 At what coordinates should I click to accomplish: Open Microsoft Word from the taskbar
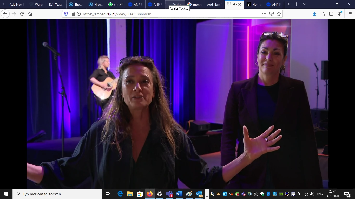179,194
